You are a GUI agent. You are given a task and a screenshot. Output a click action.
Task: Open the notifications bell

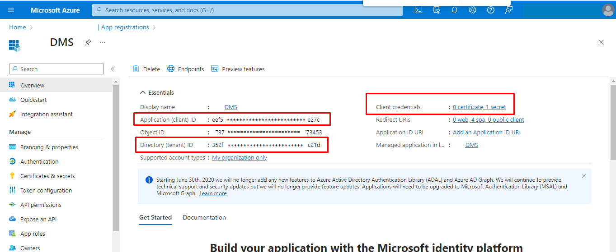click(455, 10)
